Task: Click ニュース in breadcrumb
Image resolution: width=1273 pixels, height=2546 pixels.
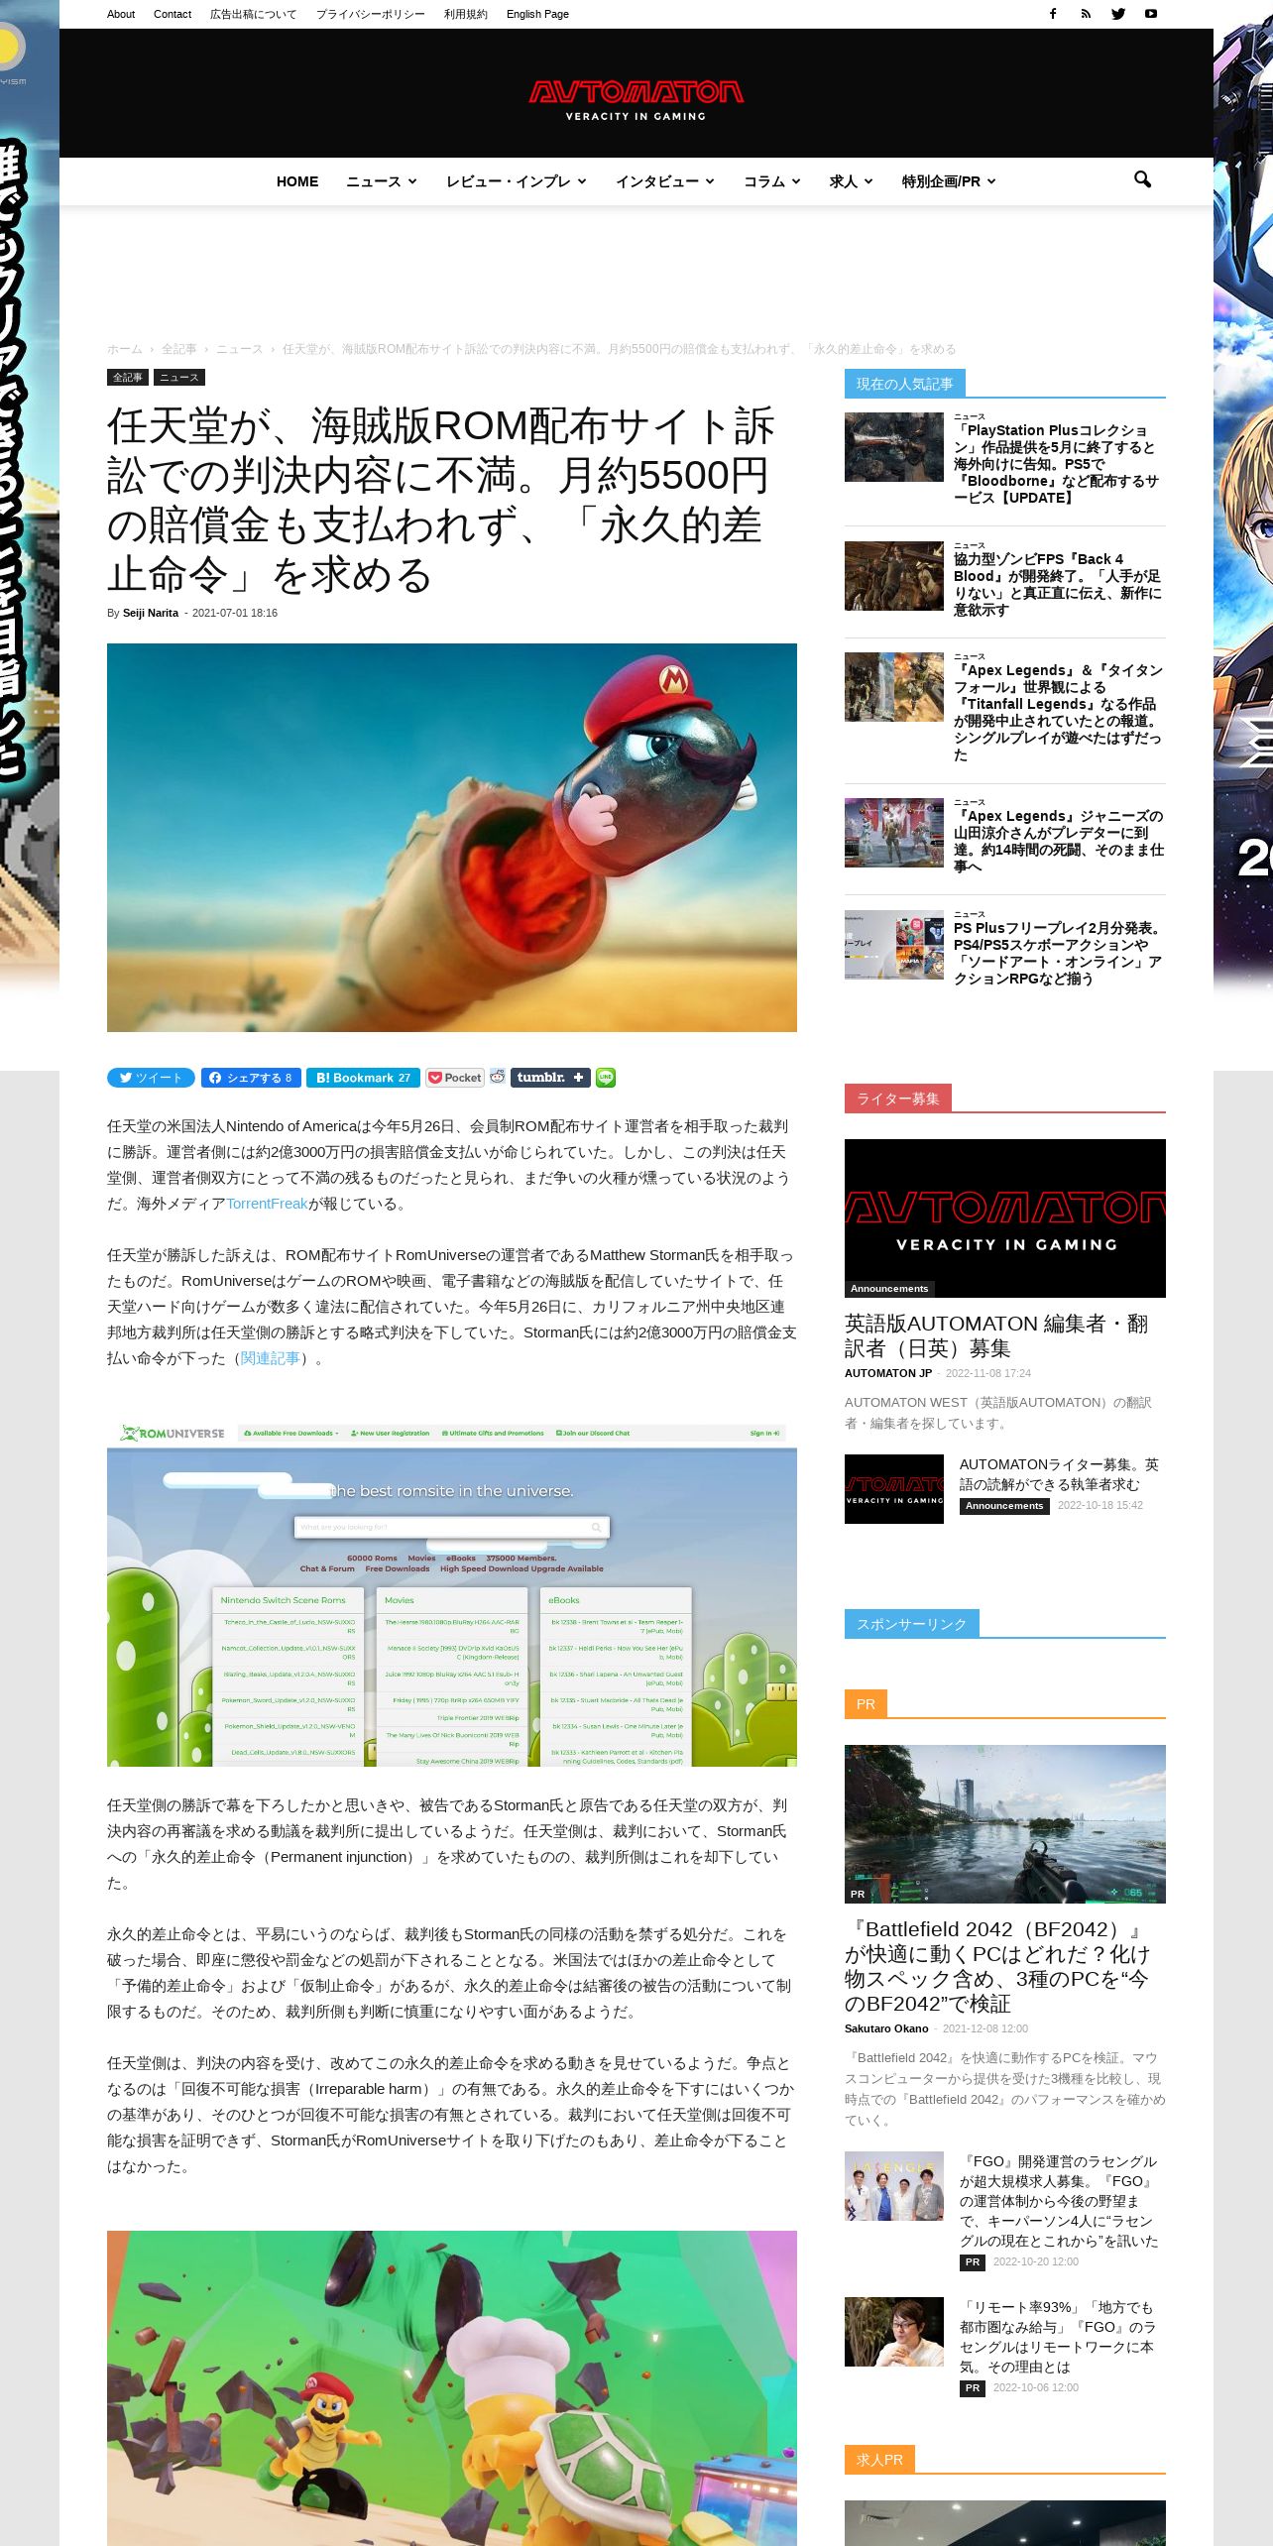Action: 240,349
